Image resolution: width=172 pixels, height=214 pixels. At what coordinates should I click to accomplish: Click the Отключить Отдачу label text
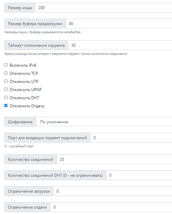[x=27, y=106]
